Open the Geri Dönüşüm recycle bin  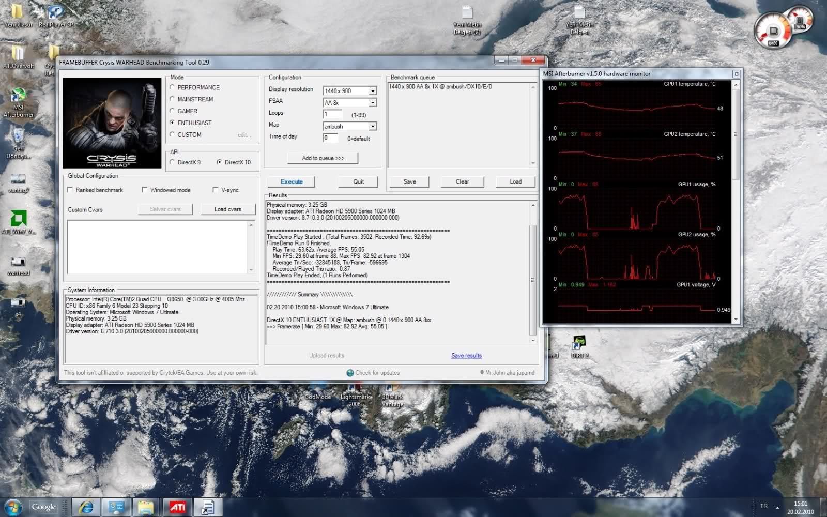coord(19,144)
